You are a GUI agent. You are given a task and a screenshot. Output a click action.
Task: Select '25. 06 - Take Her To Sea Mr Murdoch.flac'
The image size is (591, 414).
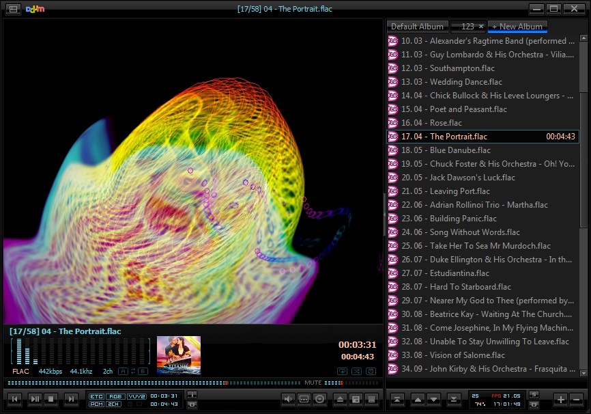(482, 246)
